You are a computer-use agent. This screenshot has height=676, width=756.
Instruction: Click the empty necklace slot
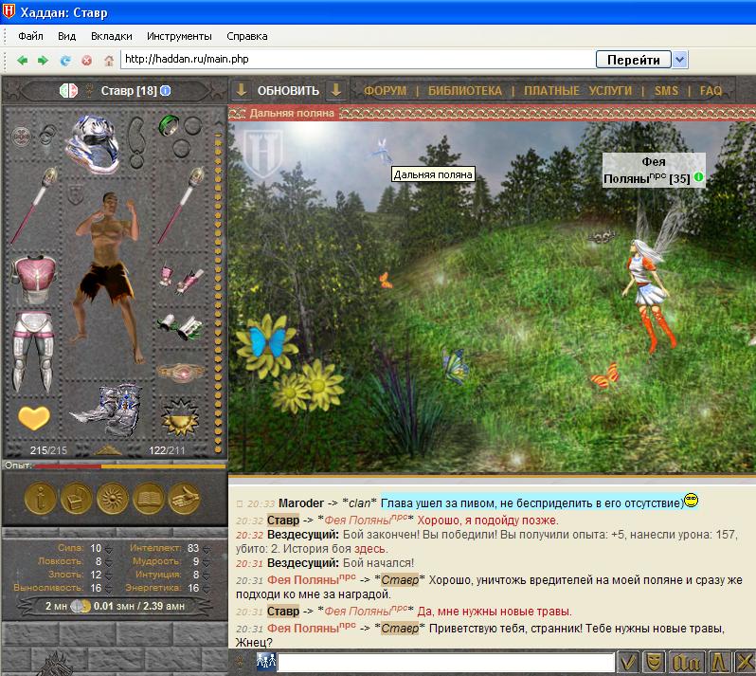click(137, 142)
